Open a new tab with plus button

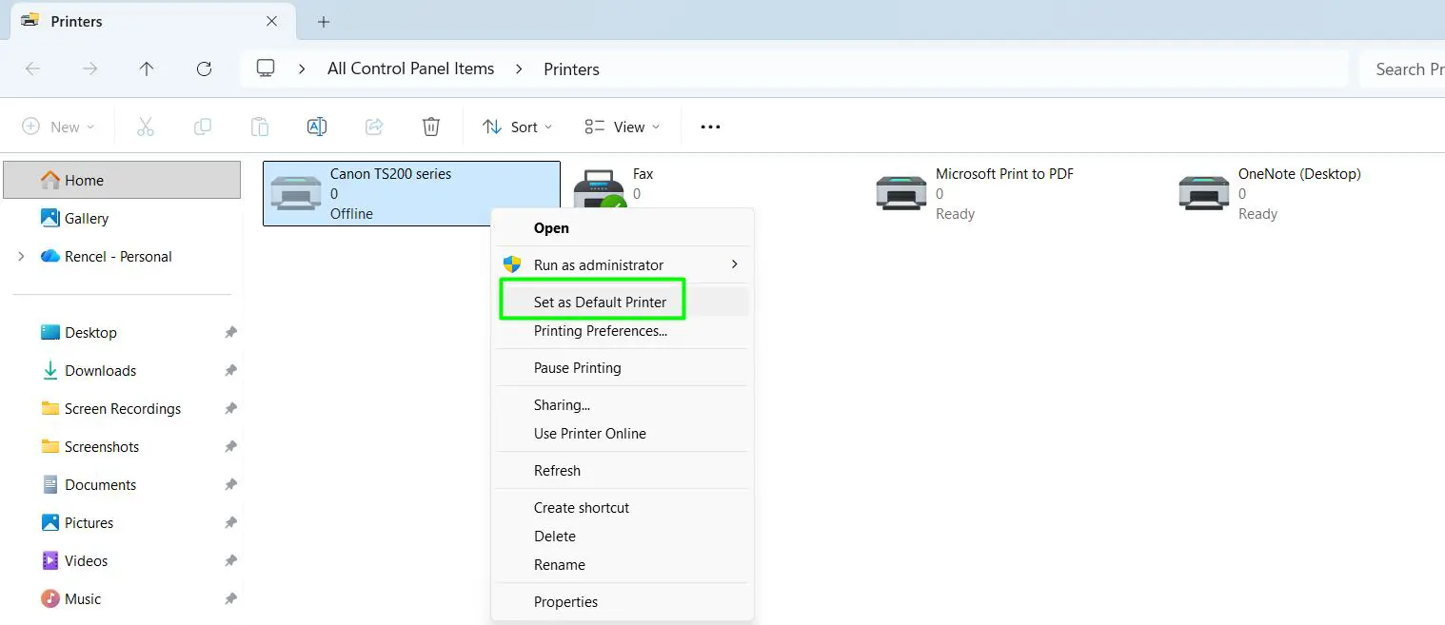coord(324,21)
